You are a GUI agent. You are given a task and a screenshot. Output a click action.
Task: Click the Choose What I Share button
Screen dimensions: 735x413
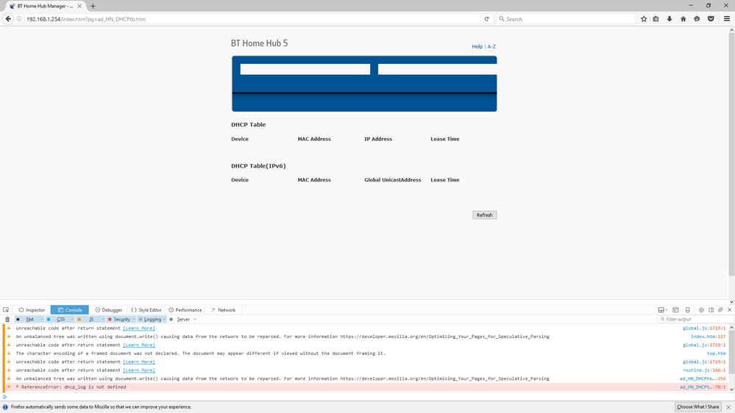click(x=697, y=407)
